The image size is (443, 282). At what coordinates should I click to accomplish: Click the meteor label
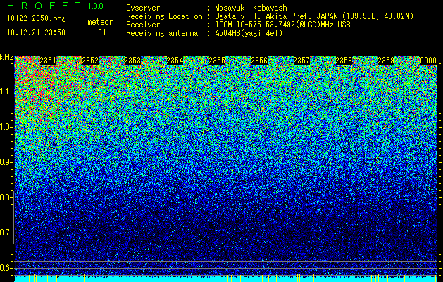coord(100,22)
